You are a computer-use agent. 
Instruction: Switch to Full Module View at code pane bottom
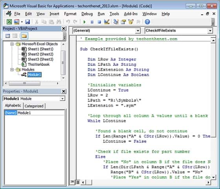[78, 182]
